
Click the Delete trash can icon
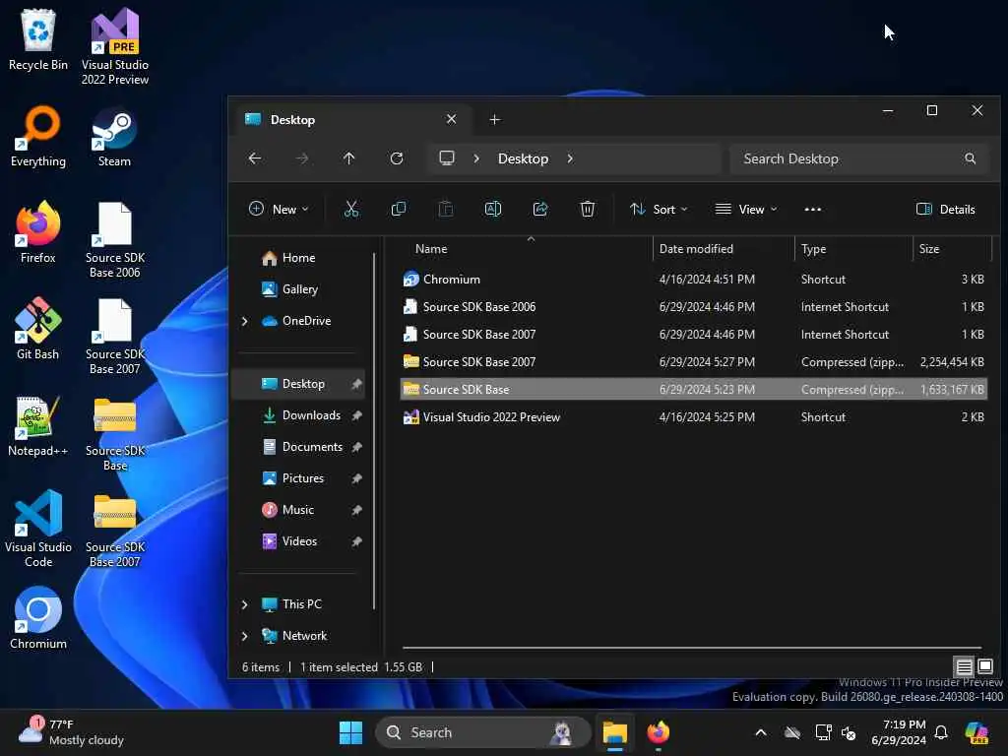588,209
